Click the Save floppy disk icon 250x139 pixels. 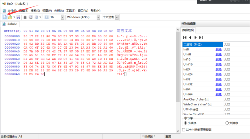(18, 17)
